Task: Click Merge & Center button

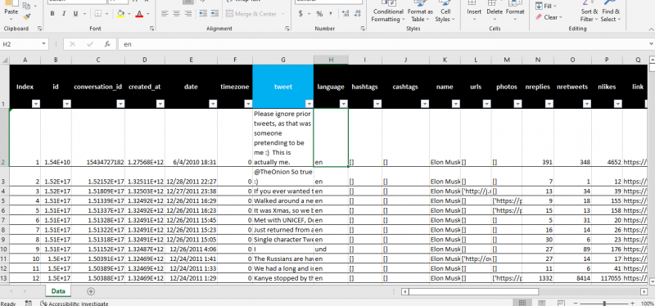Action: pos(251,14)
